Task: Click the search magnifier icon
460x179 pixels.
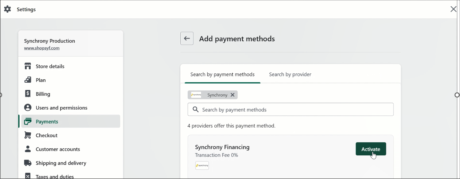Action: coord(196,109)
